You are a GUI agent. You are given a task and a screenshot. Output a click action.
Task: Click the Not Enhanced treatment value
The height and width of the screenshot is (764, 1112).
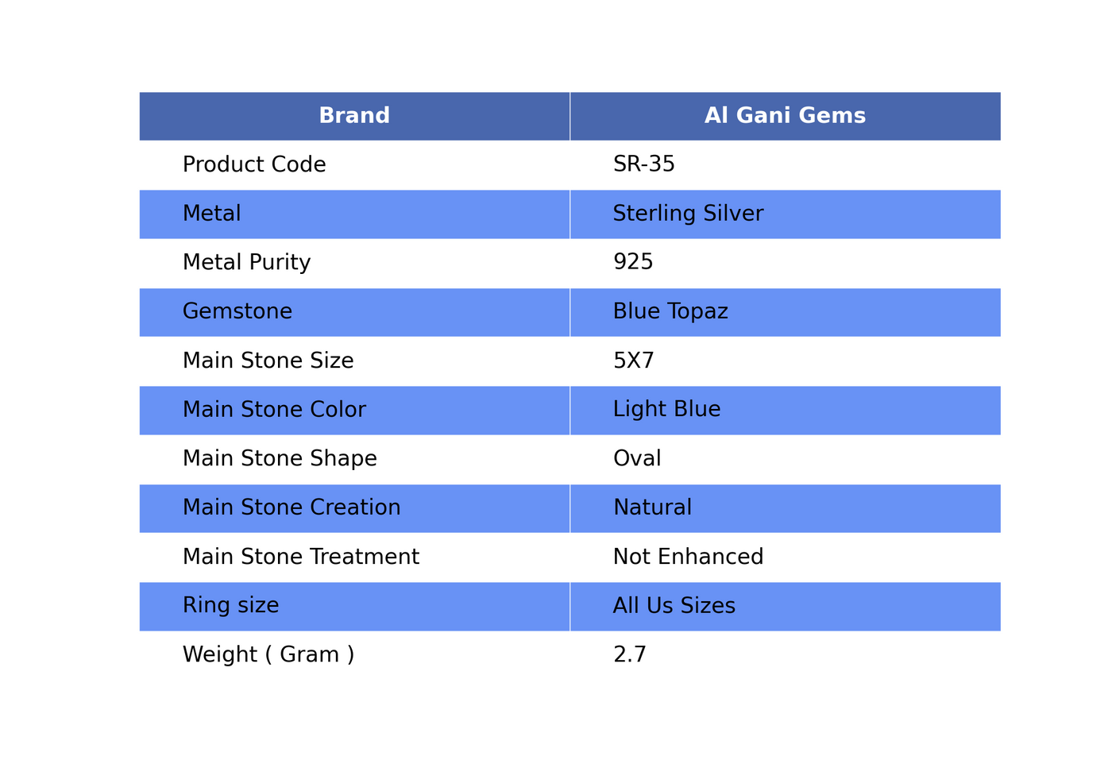tap(688, 557)
